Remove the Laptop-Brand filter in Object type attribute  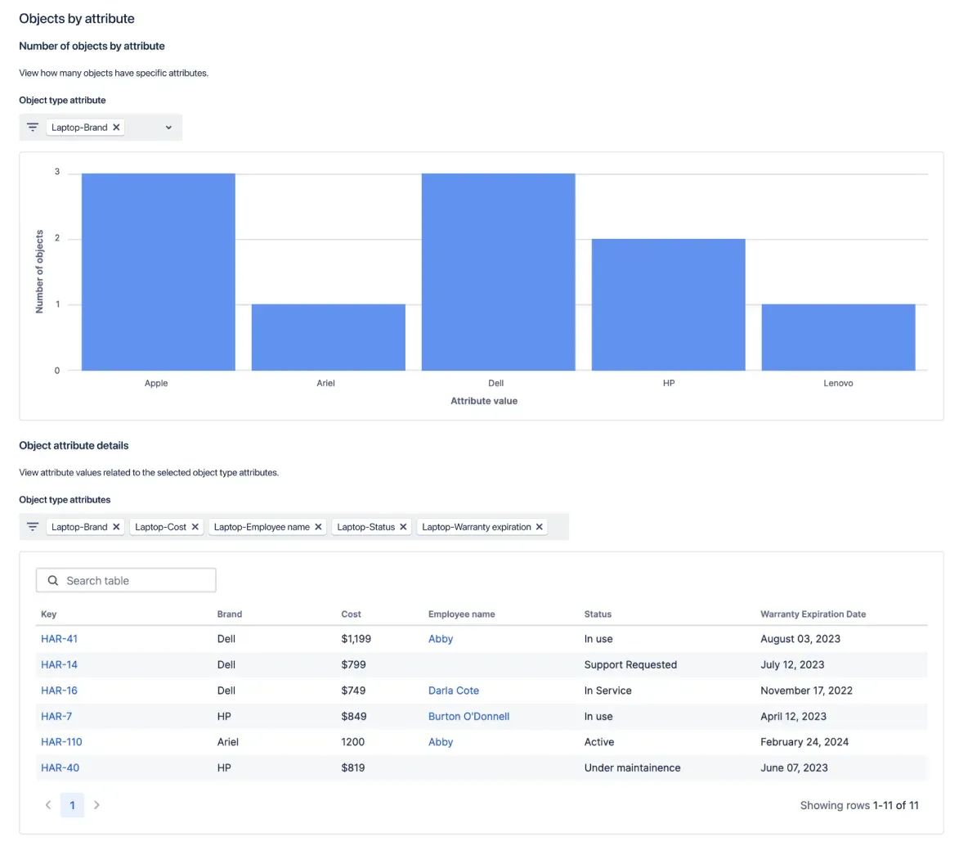click(116, 127)
